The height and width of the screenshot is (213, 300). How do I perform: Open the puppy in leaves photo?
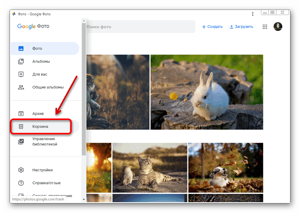[226, 167]
